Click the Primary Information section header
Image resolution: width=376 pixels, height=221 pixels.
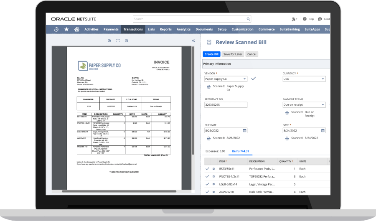[x=266, y=64]
